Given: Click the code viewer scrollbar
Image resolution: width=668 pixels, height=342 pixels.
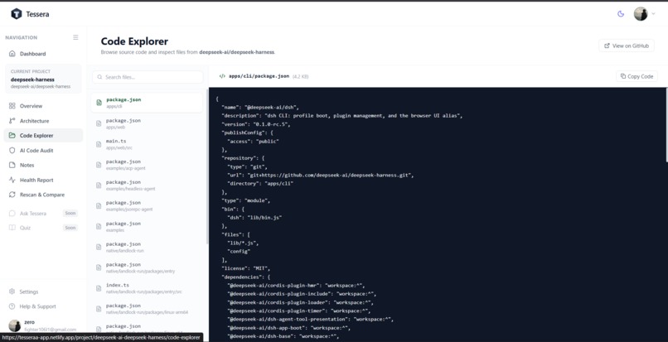Looking at the screenshot, I should coord(666,125).
